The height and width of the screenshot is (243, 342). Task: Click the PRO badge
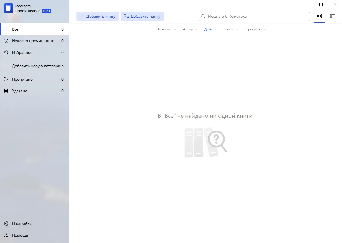pyautogui.click(x=46, y=11)
